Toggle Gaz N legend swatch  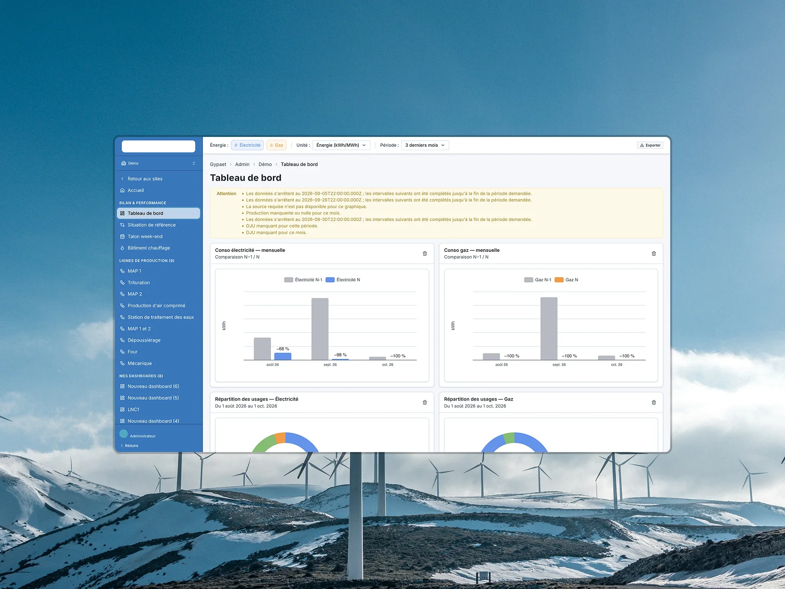tap(559, 280)
